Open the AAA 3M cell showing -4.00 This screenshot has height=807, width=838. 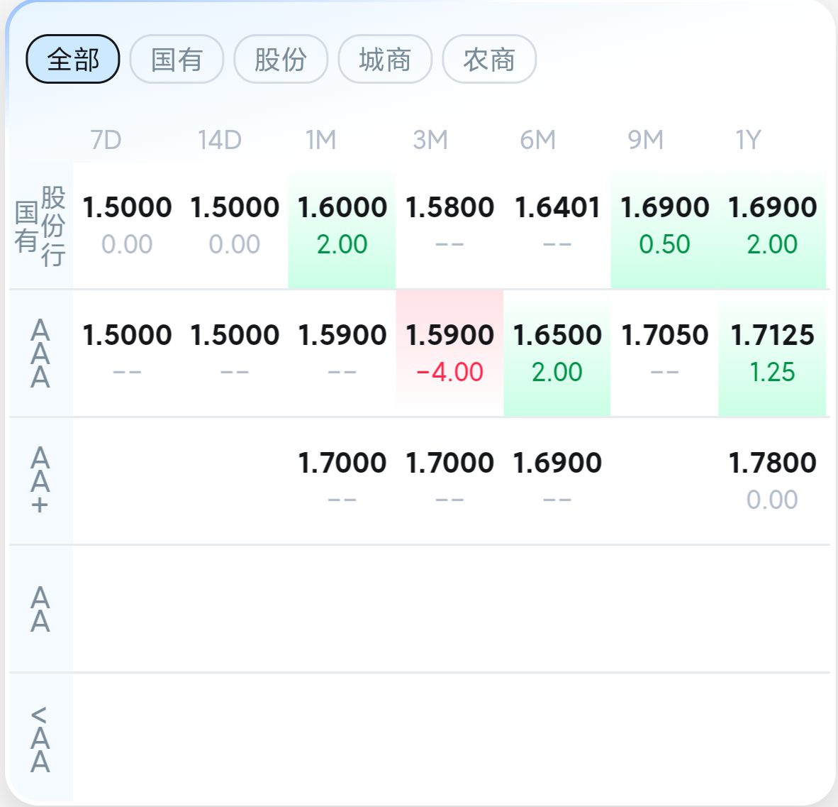click(x=449, y=353)
